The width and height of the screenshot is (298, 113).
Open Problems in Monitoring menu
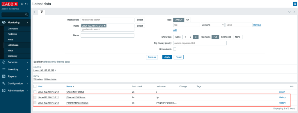12,34
